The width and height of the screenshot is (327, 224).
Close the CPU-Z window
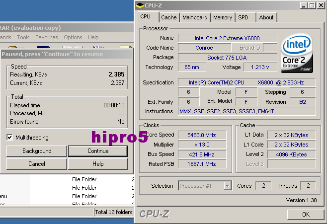click(x=321, y=5)
